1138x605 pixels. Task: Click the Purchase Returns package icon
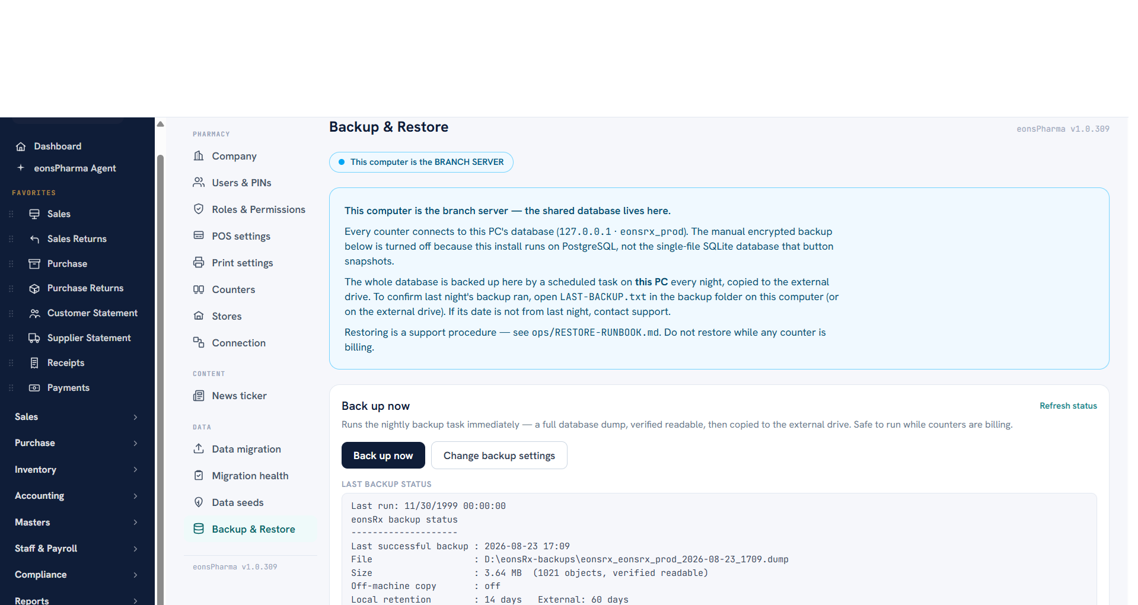(x=34, y=288)
